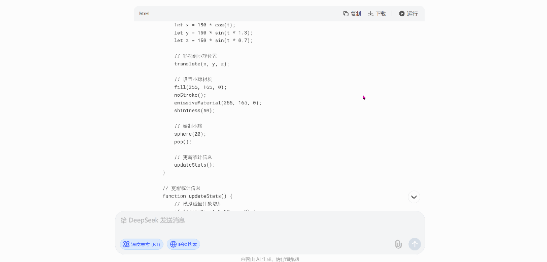Click the 复制 text label
The height and width of the screenshot is (262, 547).
pyautogui.click(x=356, y=14)
